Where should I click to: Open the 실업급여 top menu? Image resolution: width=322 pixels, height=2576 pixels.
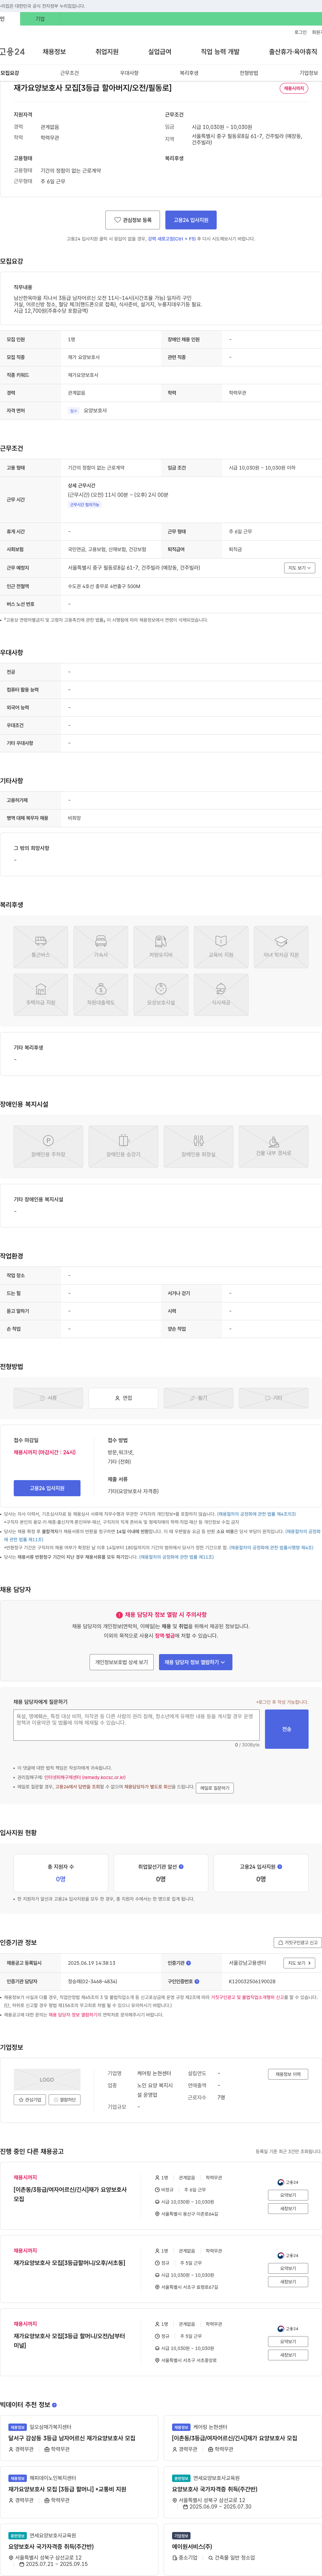160,51
